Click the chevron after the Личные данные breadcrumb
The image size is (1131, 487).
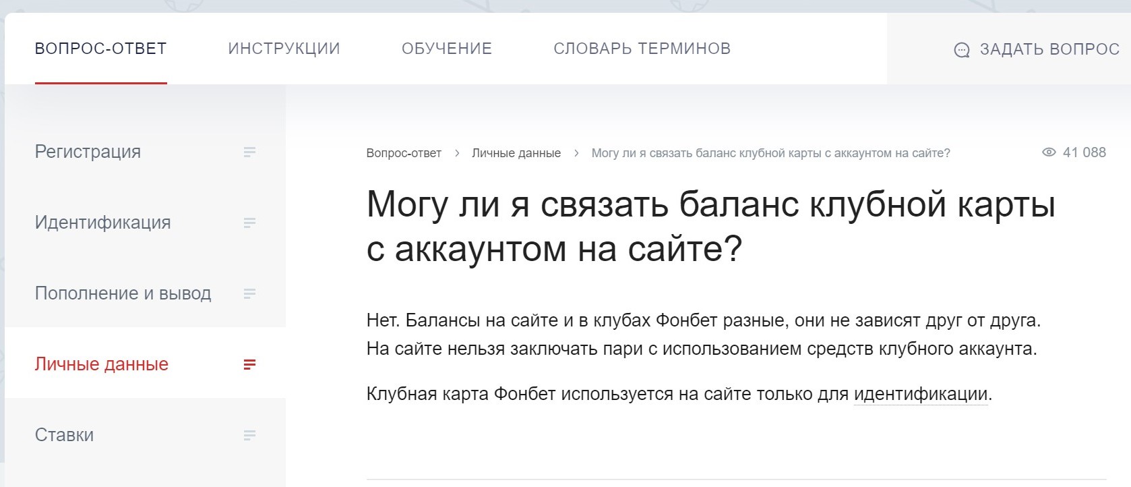point(576,153)
